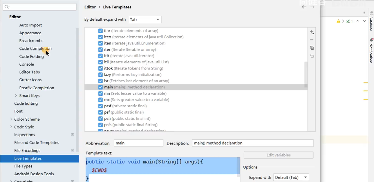The width and height of the screenshot is (374, 182).
Task: Jump to next highlighted error arrow
Action: (364, 21)
